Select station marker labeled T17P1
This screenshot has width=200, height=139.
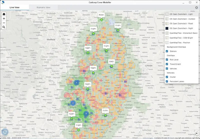[x=105, y=115]
